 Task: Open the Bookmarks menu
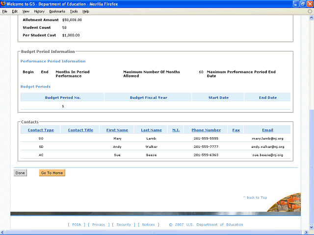tap(57, 11)
